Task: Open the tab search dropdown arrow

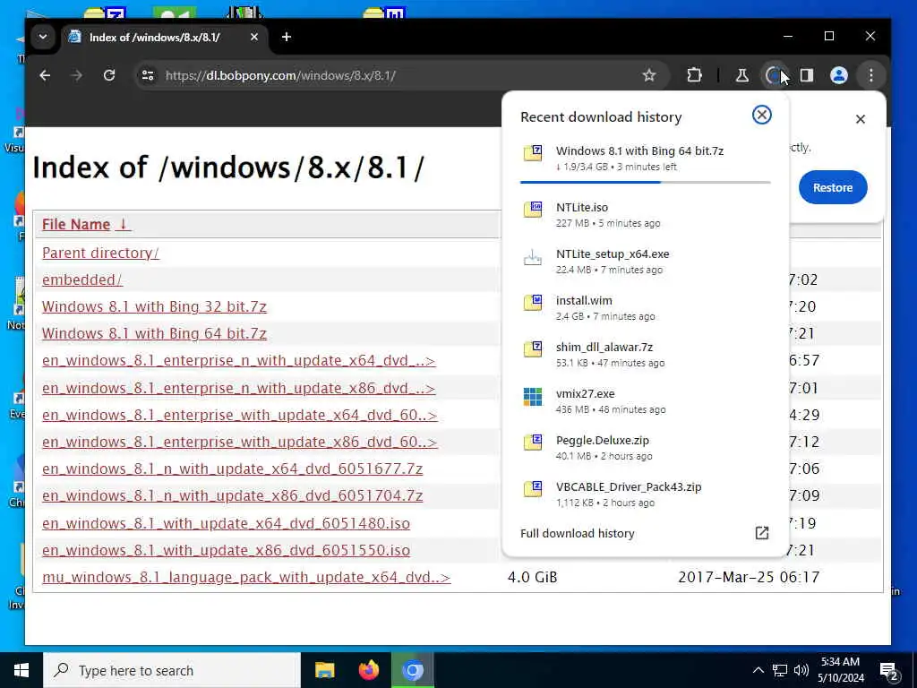Action: (x=43, y=37)
